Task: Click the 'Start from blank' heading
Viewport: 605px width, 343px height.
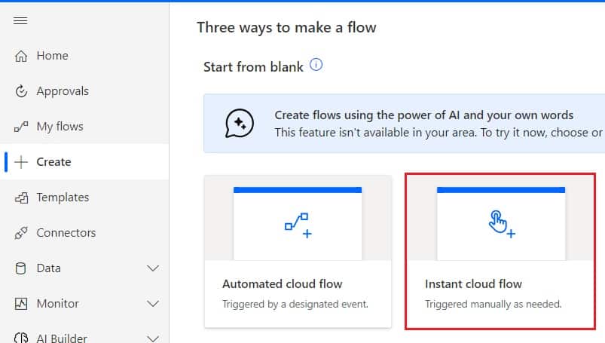Action: 253,67
